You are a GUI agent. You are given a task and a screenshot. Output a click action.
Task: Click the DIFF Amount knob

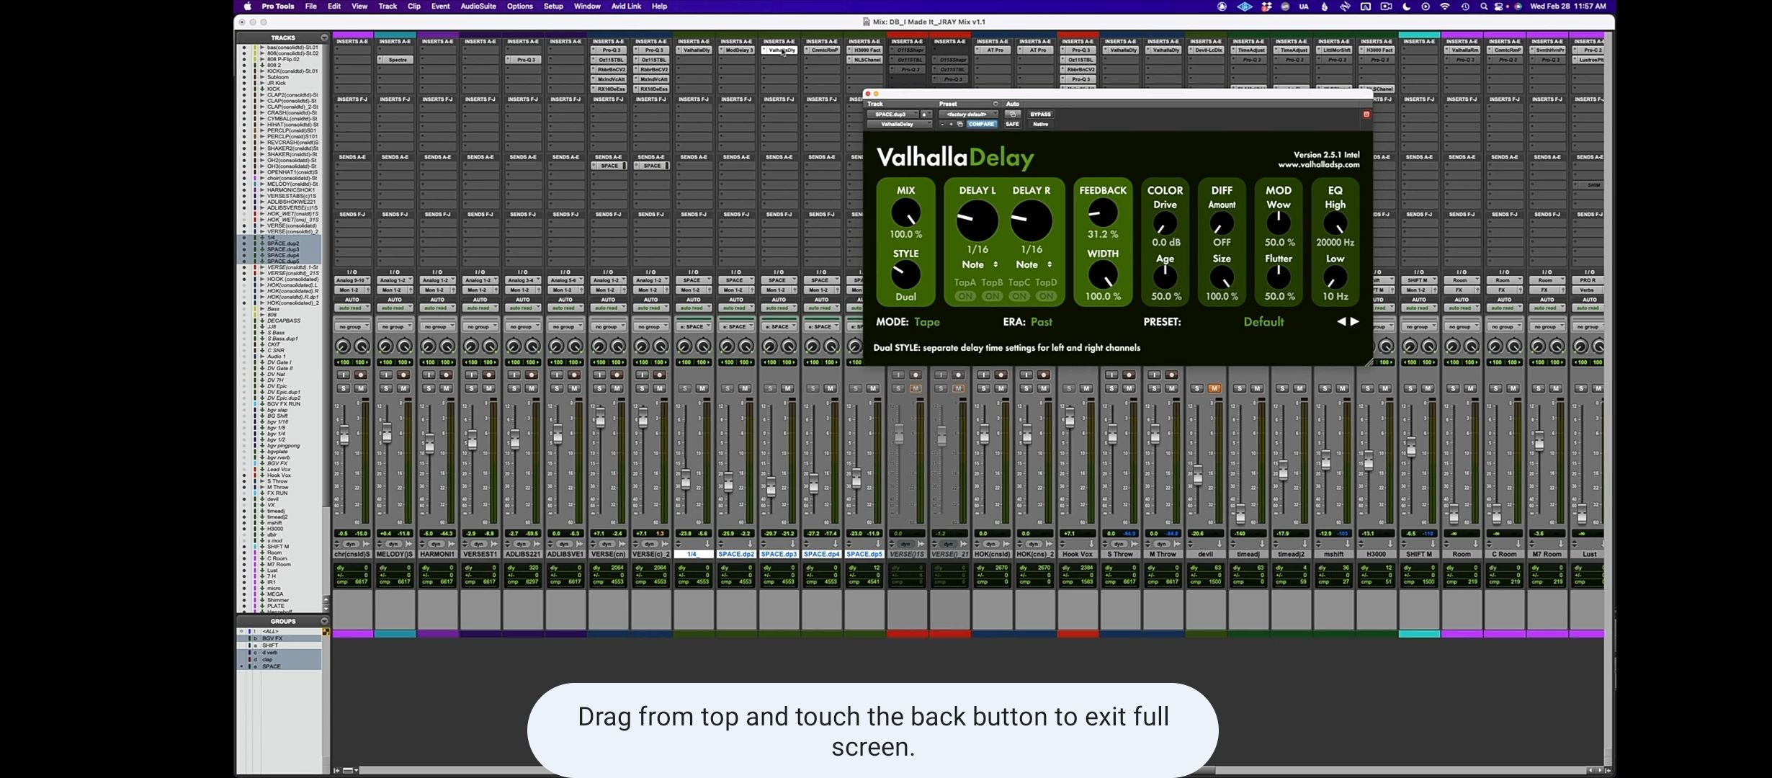click(x=1222, y=224)
